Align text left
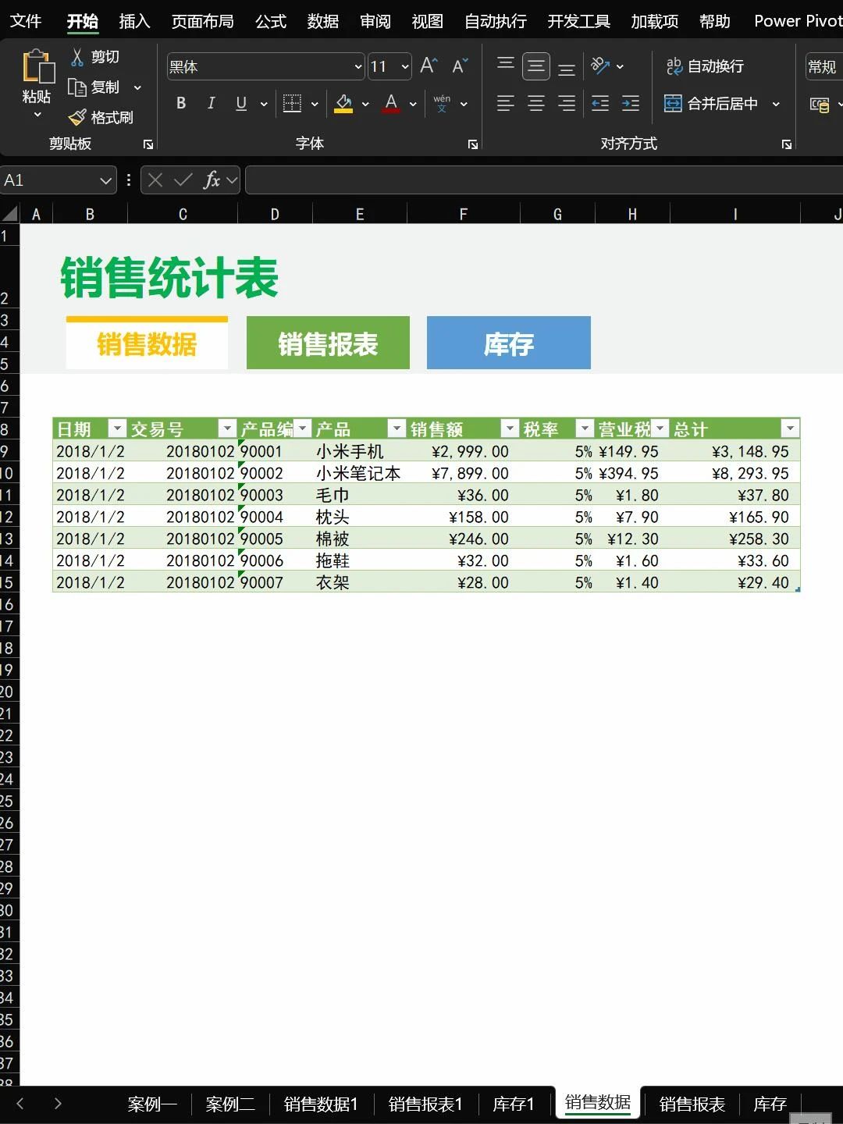Image resolution: width=843 pixels, height=1124 pixels. pos(506,103)
